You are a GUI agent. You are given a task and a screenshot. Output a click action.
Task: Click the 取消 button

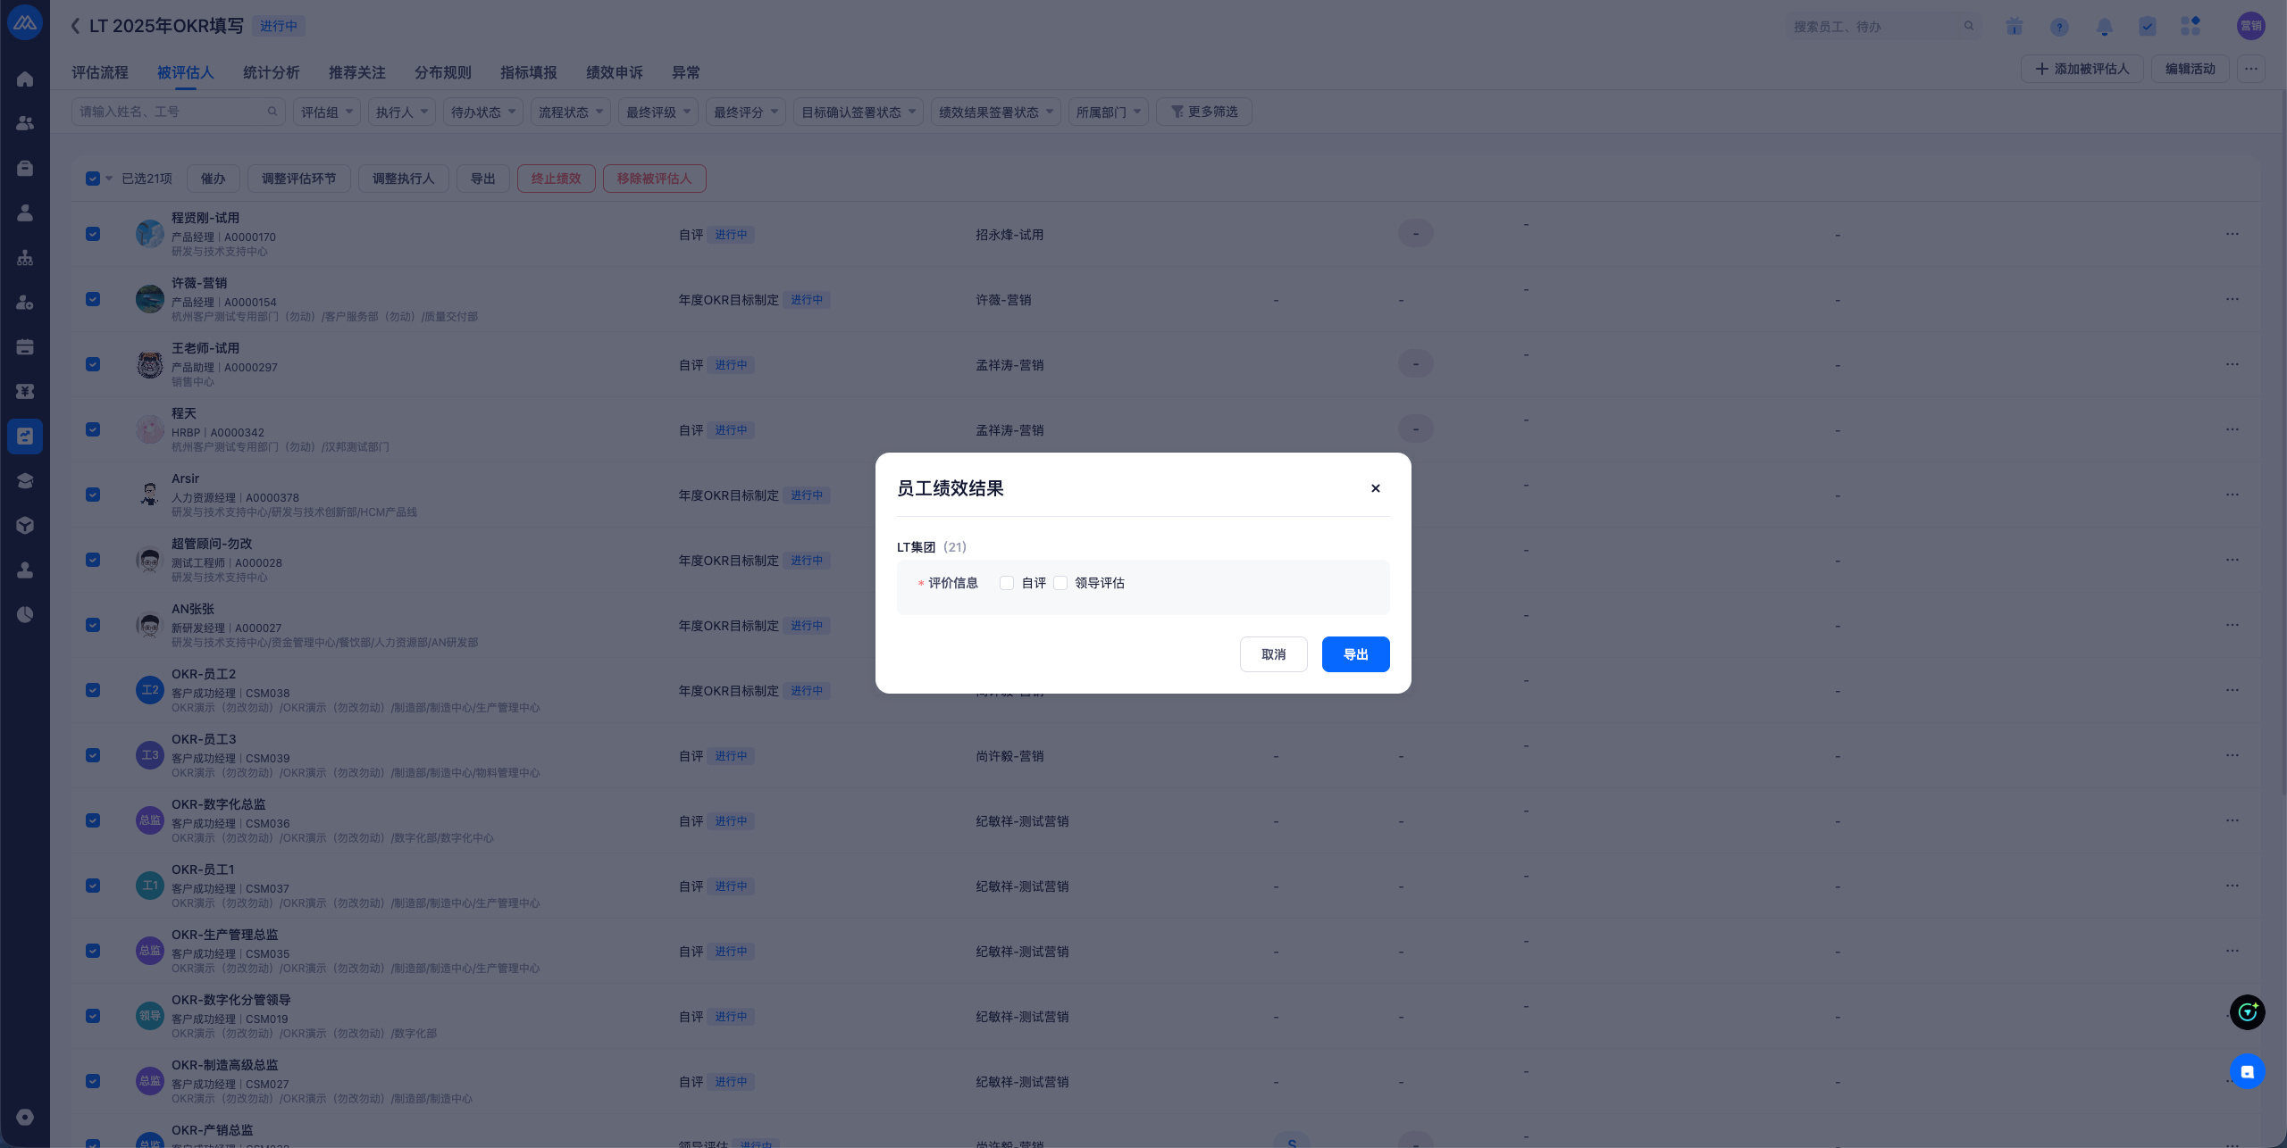click(1273, 654)
